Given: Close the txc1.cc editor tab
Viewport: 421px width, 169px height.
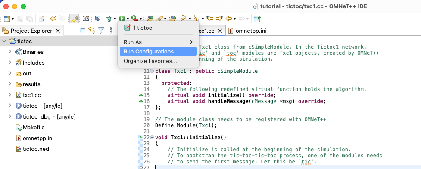Looking at the screenshot, I should pyautogui.click(x=220, y=31).
